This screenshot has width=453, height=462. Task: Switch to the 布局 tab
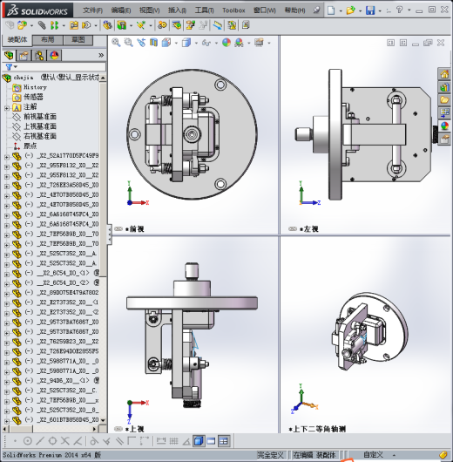(x=47, y=40)
